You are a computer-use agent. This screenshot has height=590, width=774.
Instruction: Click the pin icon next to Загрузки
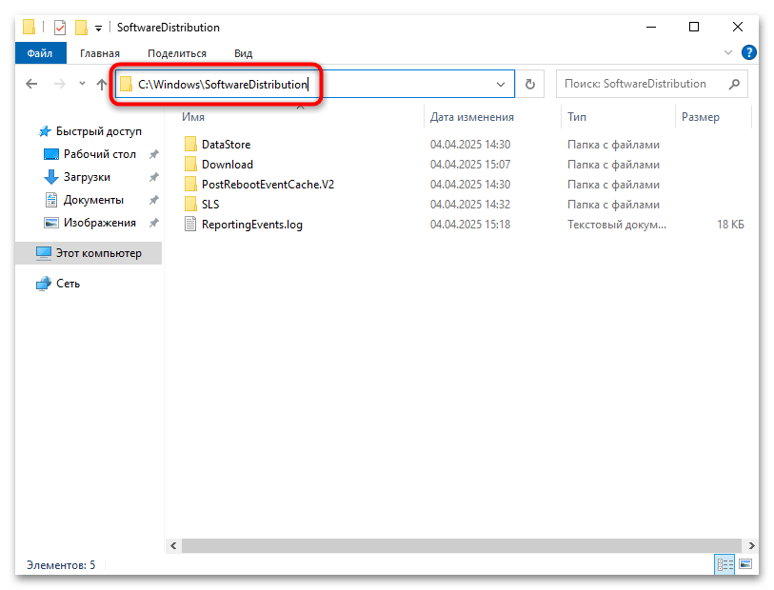coord(154,177)
